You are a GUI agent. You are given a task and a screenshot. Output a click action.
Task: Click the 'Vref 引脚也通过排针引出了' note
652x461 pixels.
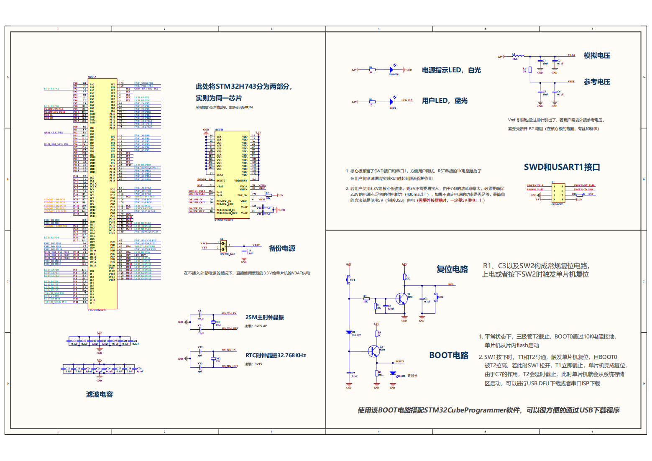pyautogui.click(x=556, y=120)
